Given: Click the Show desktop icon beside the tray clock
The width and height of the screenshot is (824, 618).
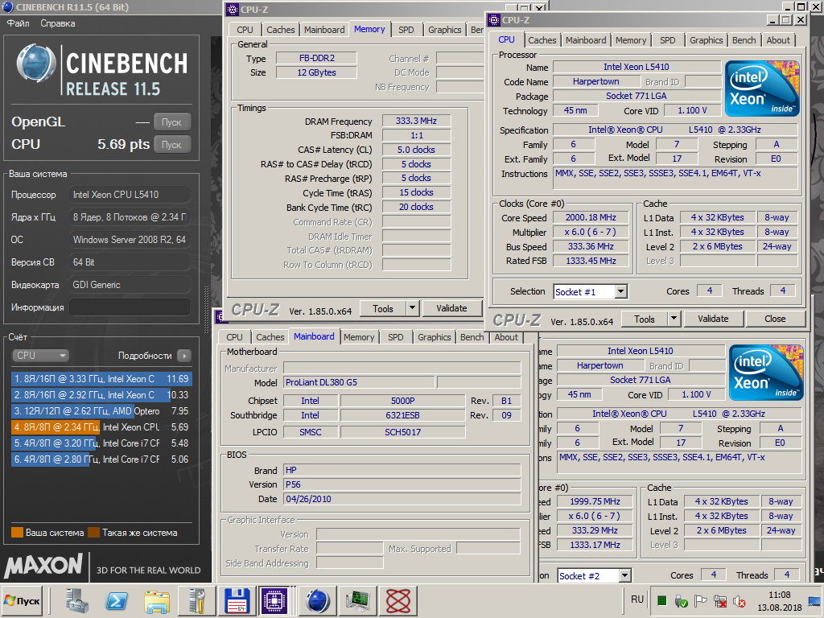Looking at the screenshot, I should 815,600.
